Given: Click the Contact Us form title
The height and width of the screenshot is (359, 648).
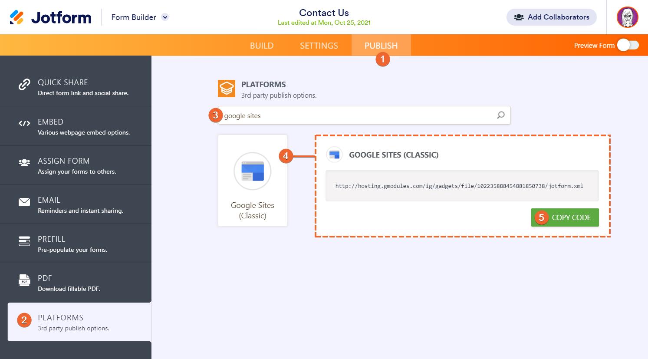Looking at the screenshot, I should coord(324,13).
